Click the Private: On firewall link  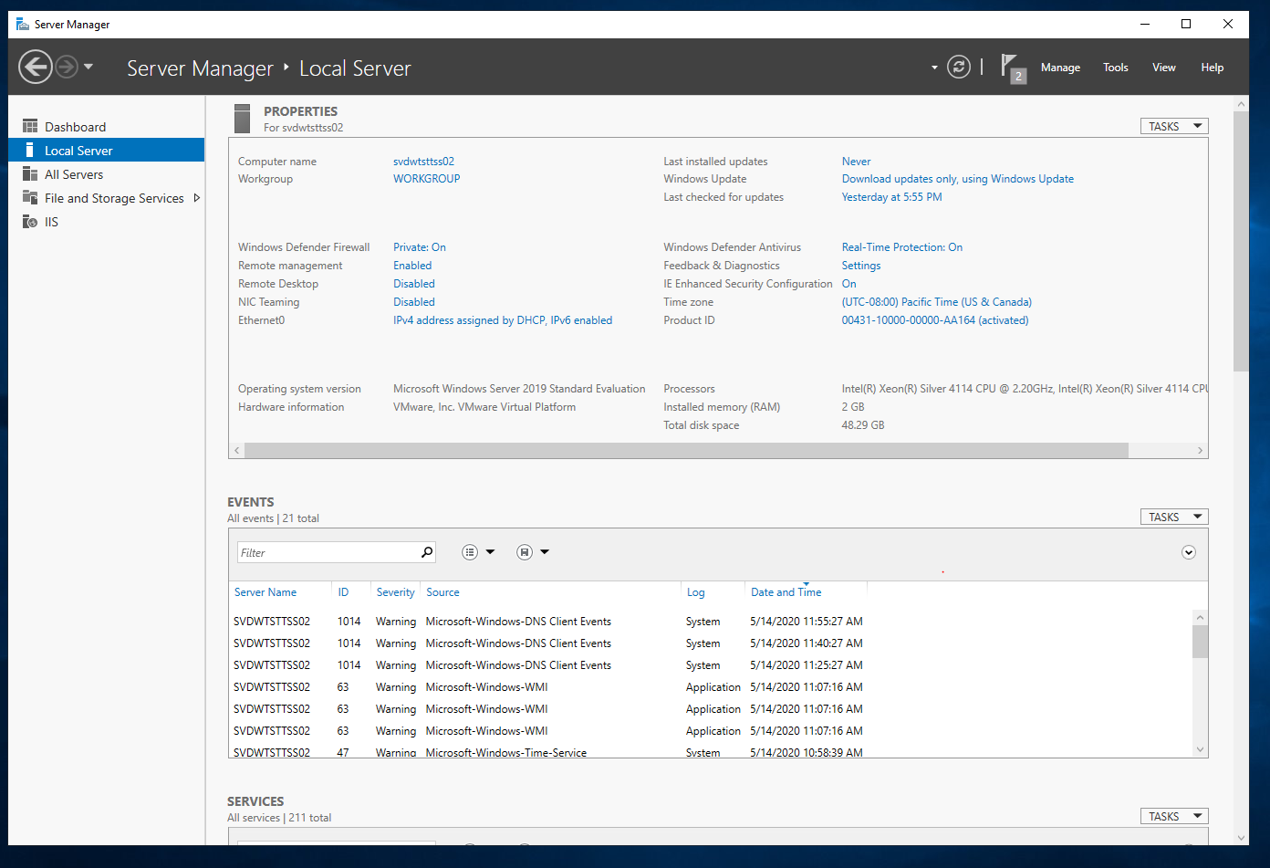(x=420, y=247)
